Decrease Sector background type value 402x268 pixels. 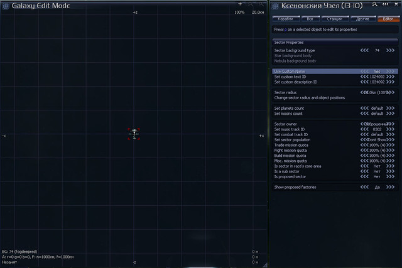364,50
